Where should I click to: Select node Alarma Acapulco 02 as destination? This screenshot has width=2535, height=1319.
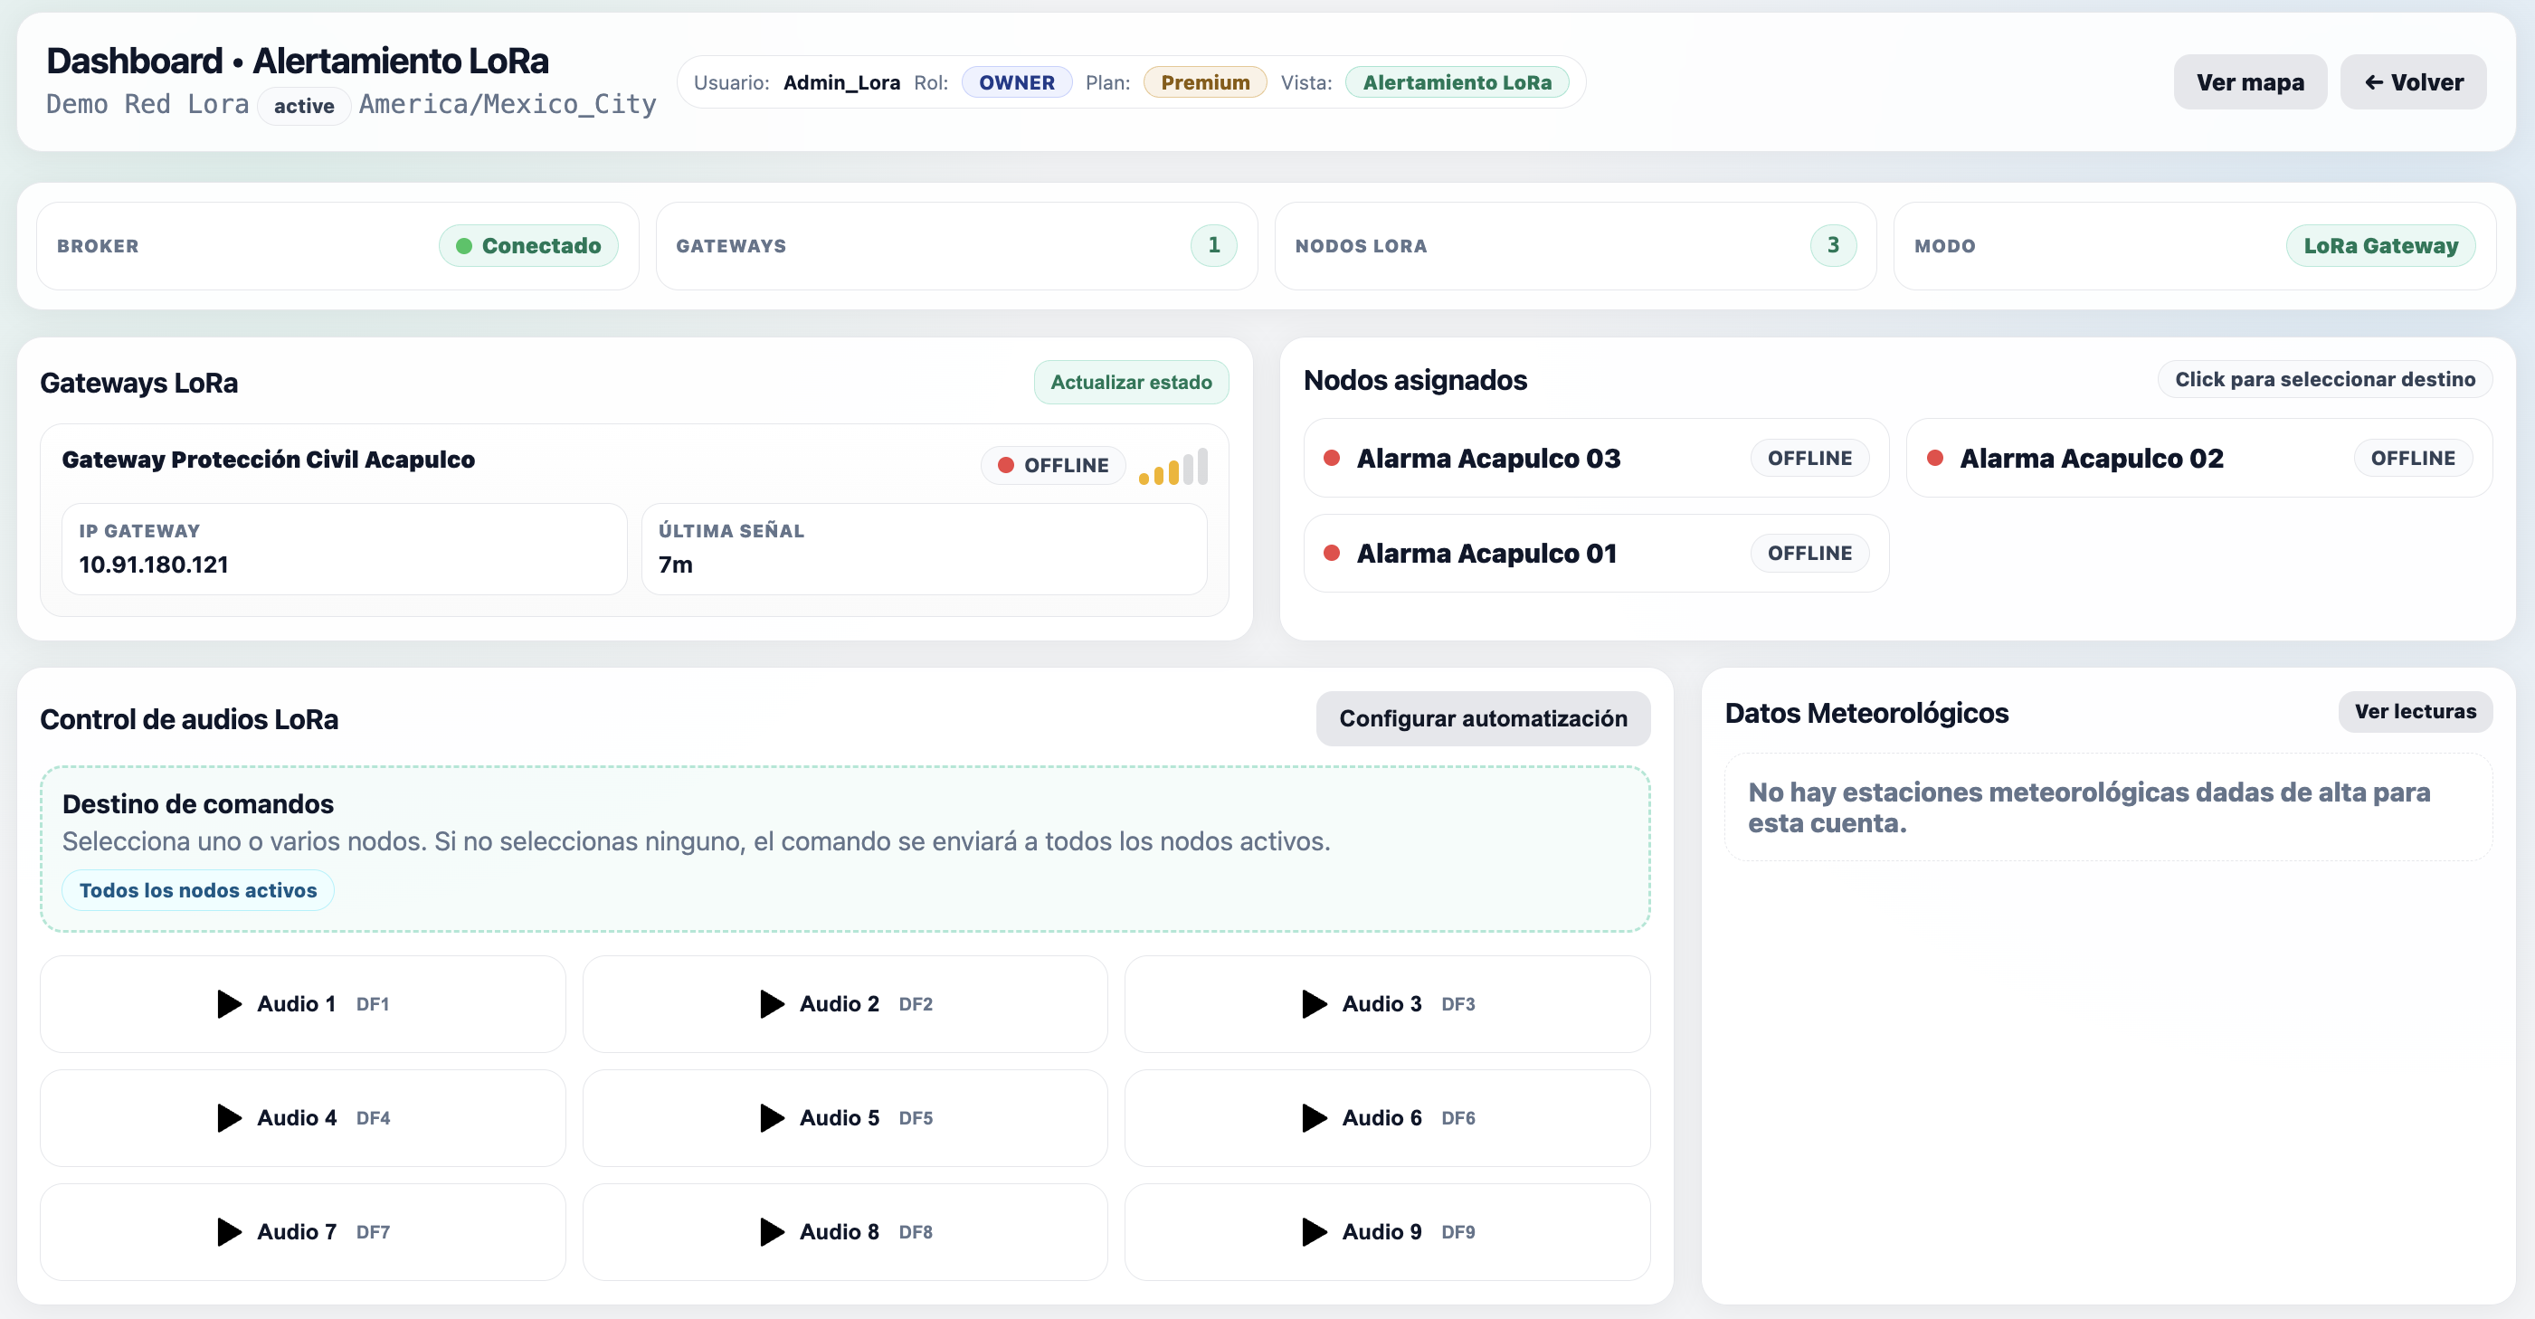tap(2198, 458)
